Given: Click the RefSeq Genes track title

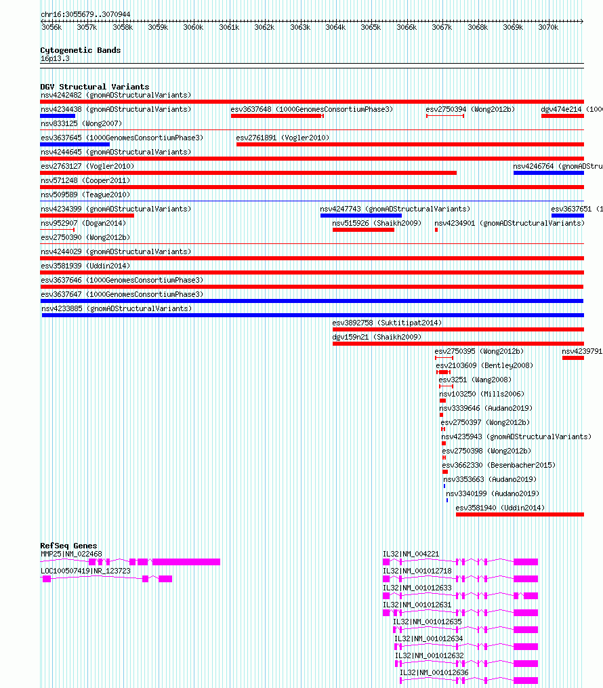Looking at the screenshot, I should [68, 546].
